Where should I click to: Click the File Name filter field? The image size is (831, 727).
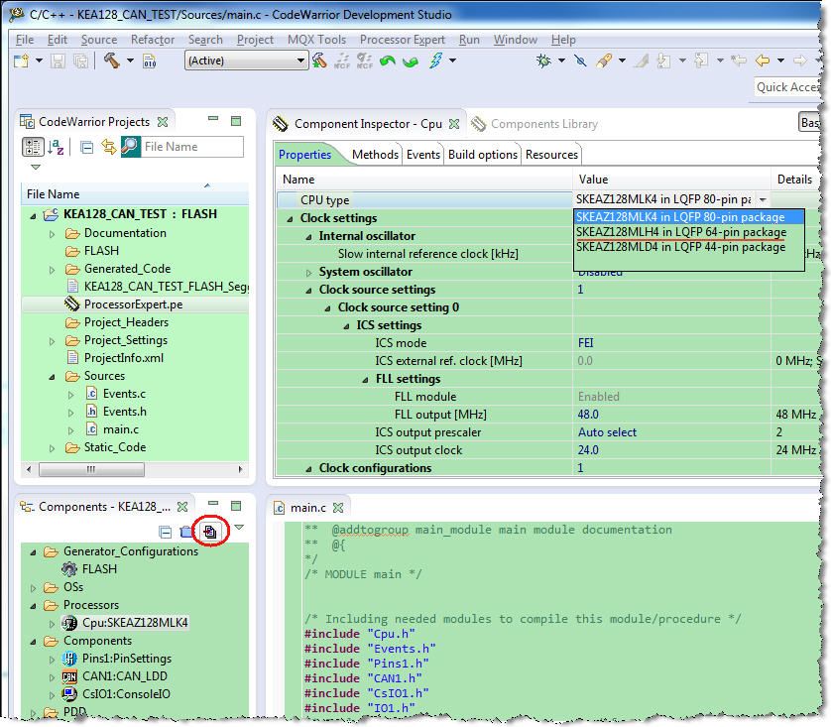(192, 147)
